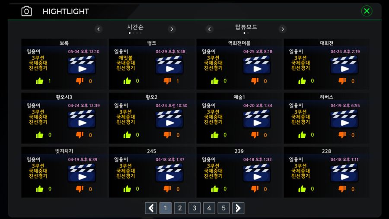Give a thumbs up to 황오시3
Viewport: 389px width, 219px height.
[x=39, y=135]
